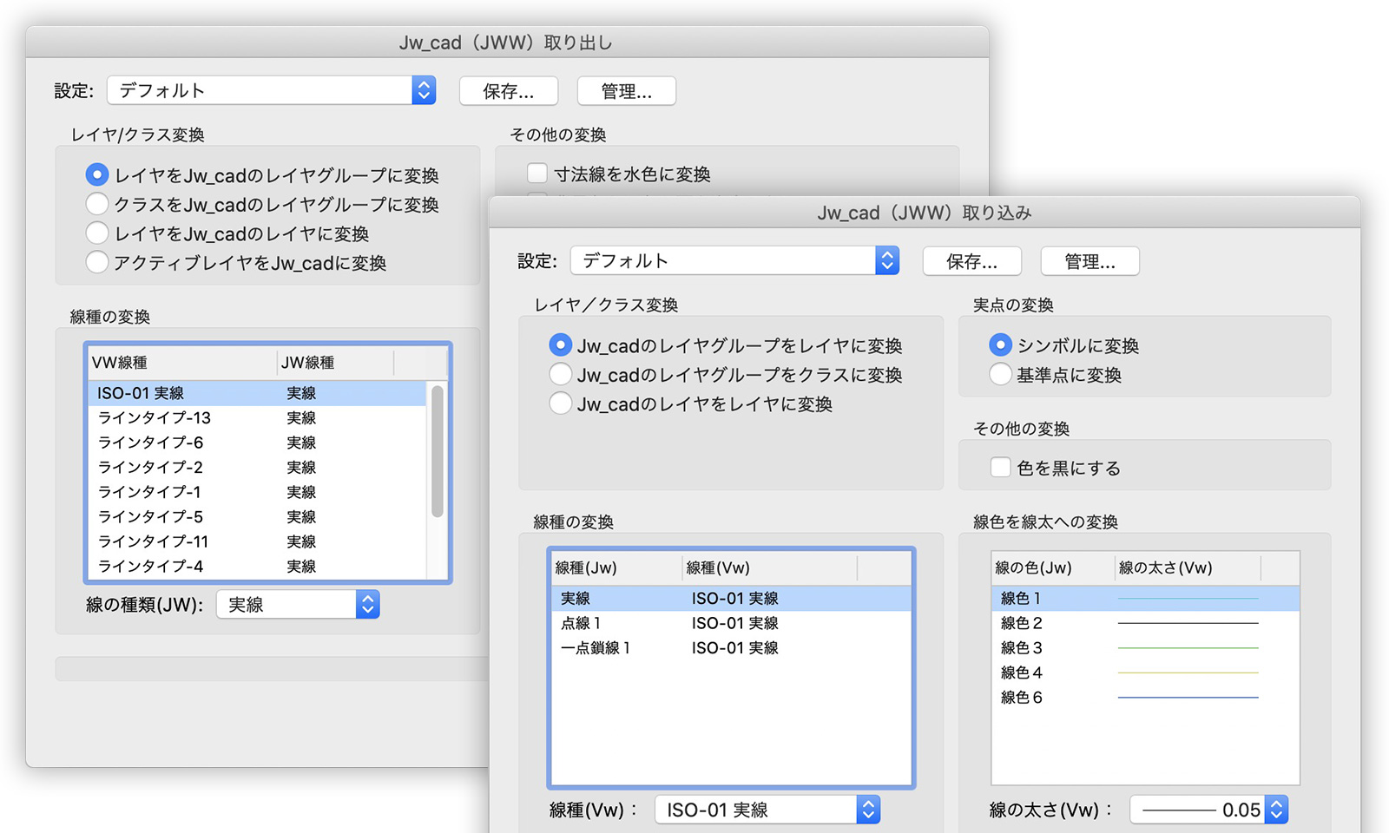Open 線種(Vw) dropdown showing ISO-01 実線
This screenshot has width=1389, height=833.
[767, 810]
